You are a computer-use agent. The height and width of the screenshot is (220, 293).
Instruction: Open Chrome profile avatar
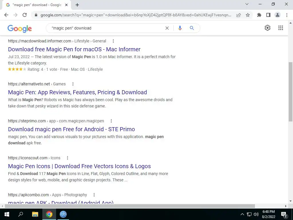click(278, 15)
